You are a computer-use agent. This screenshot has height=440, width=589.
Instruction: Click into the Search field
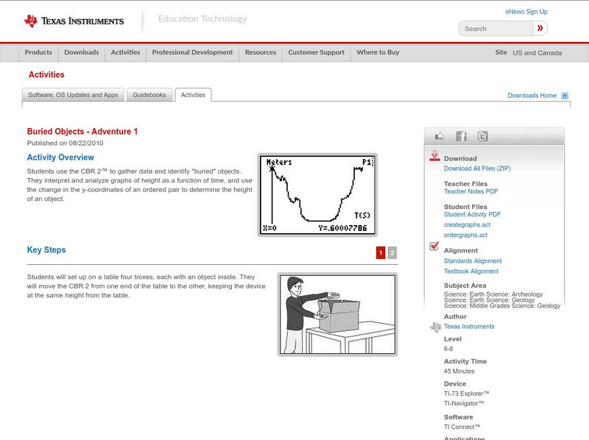tap(495, 29)
